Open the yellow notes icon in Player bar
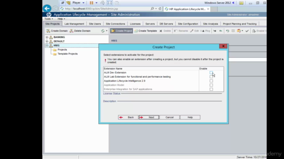Image resolution: width=284 pixels, height=159 pixels. coord(241,3)
